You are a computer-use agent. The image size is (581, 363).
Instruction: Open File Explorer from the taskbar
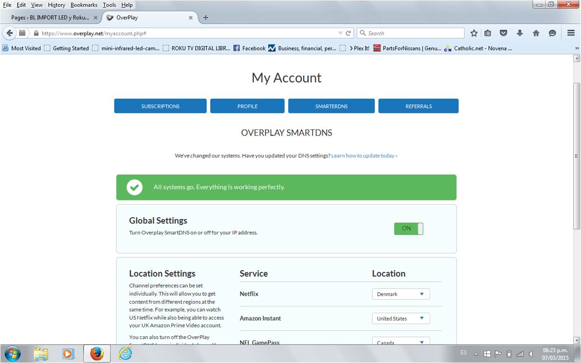(x=41, y=354)
